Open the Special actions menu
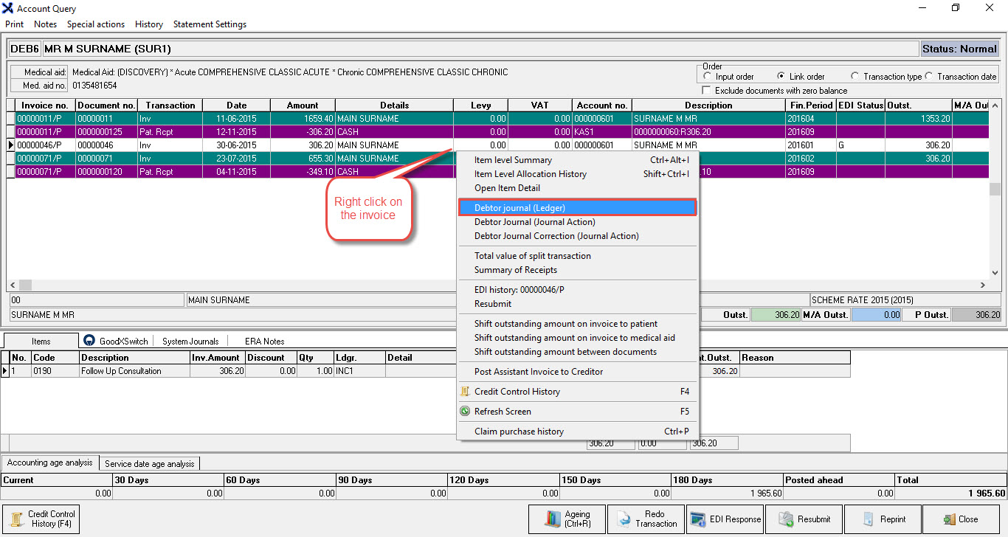The height and width of the screenshot is (537, 1008). (x=96, y=24)
